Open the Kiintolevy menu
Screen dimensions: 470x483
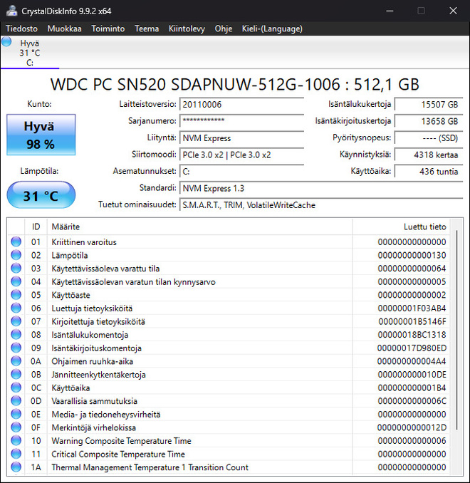187,28
